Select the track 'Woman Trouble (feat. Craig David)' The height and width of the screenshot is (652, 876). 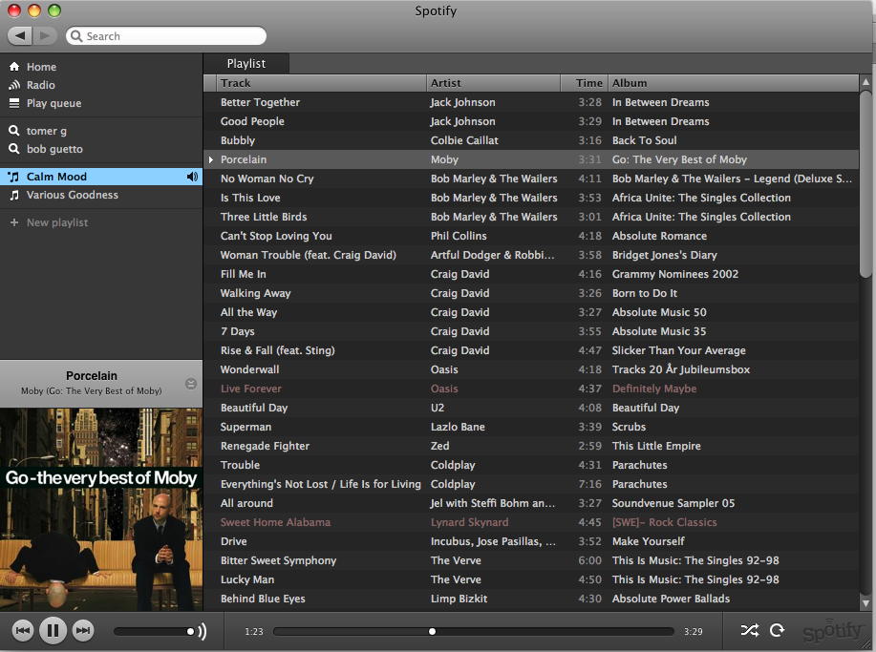point(309,255)
